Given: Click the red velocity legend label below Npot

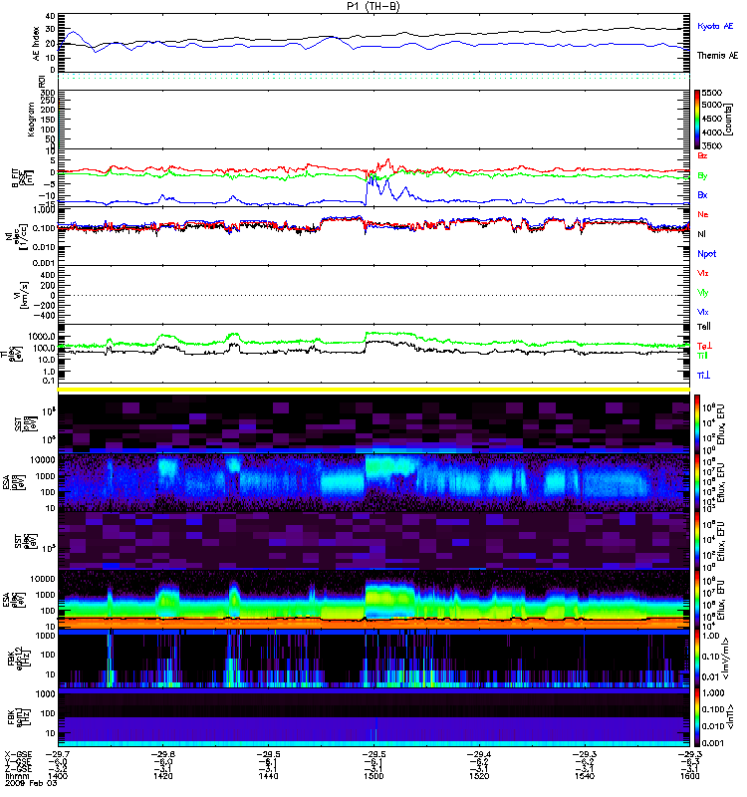Looking at the screenshot, I should coord(703,273).
